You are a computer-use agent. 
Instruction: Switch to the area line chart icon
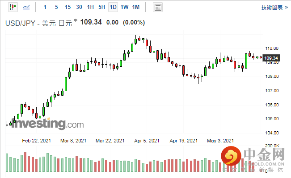26,8
